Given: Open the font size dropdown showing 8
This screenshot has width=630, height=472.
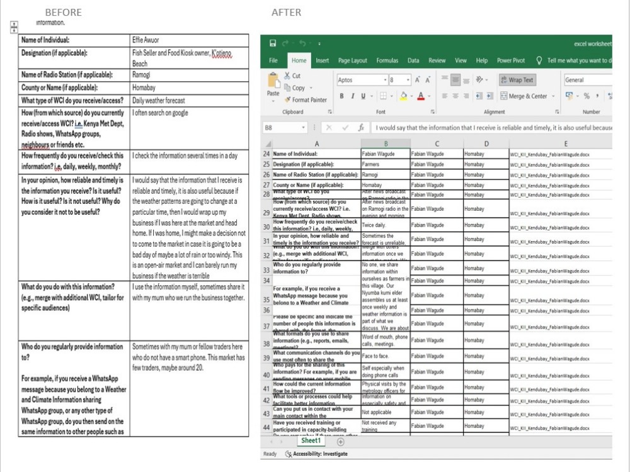Looking at the screenshot, I should click(408, 80).
